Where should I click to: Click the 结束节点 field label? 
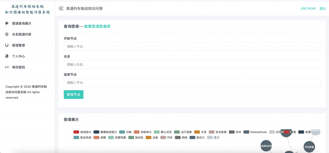[x=70, y=75]
